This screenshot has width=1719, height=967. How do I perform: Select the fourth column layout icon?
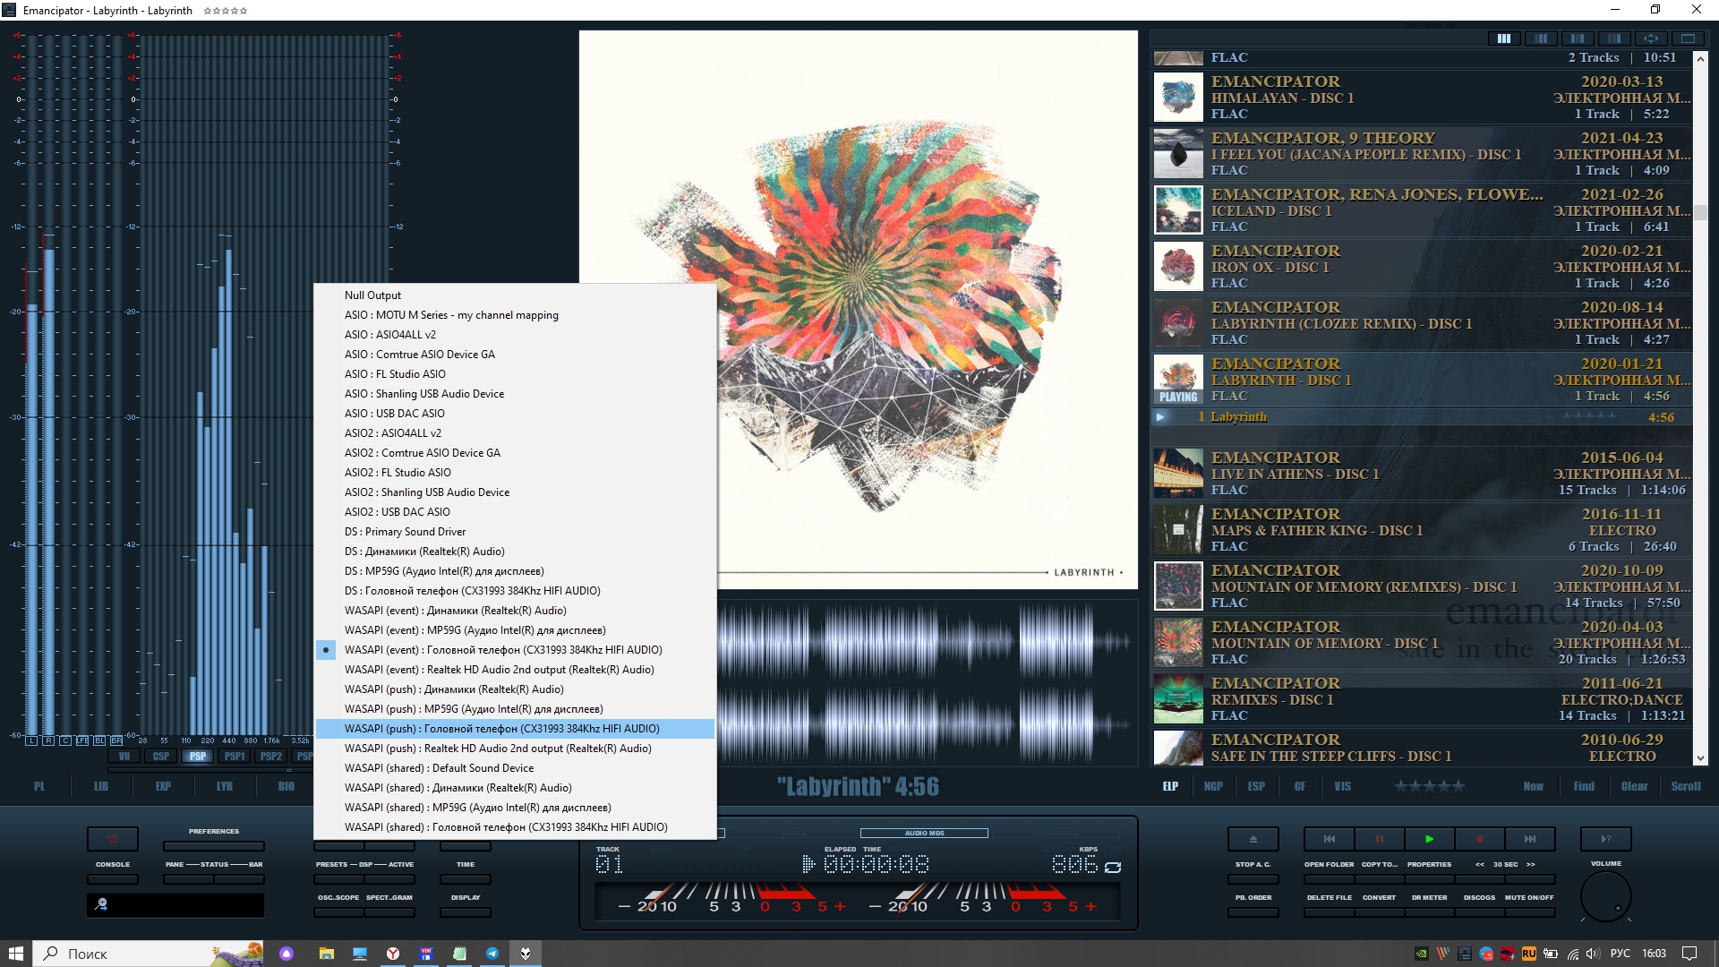coord(1614,39)
